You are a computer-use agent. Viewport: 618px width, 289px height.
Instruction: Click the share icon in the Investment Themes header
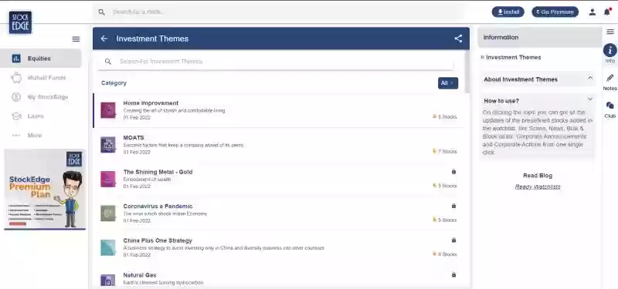458,39
